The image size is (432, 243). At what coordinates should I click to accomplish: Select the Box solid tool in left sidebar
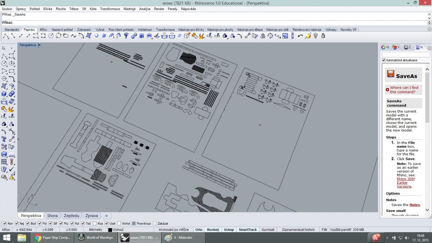click(x=4, y=94)
